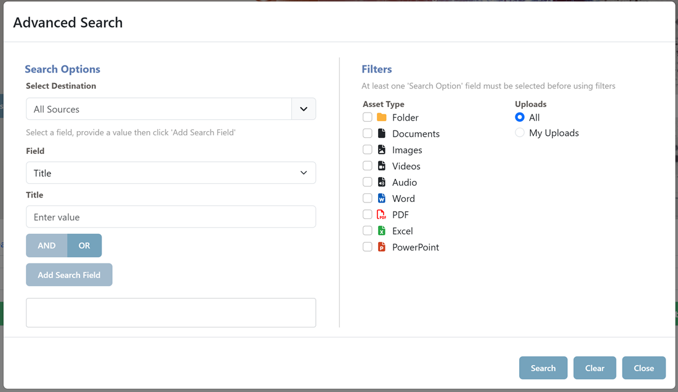This screenshot has width=678, height=392.
Task: Select the PDF checkbox
Action: (367, 214)
